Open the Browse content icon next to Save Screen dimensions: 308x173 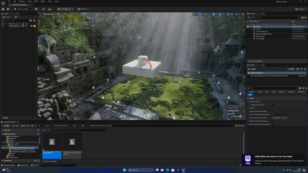click(8, 9)
